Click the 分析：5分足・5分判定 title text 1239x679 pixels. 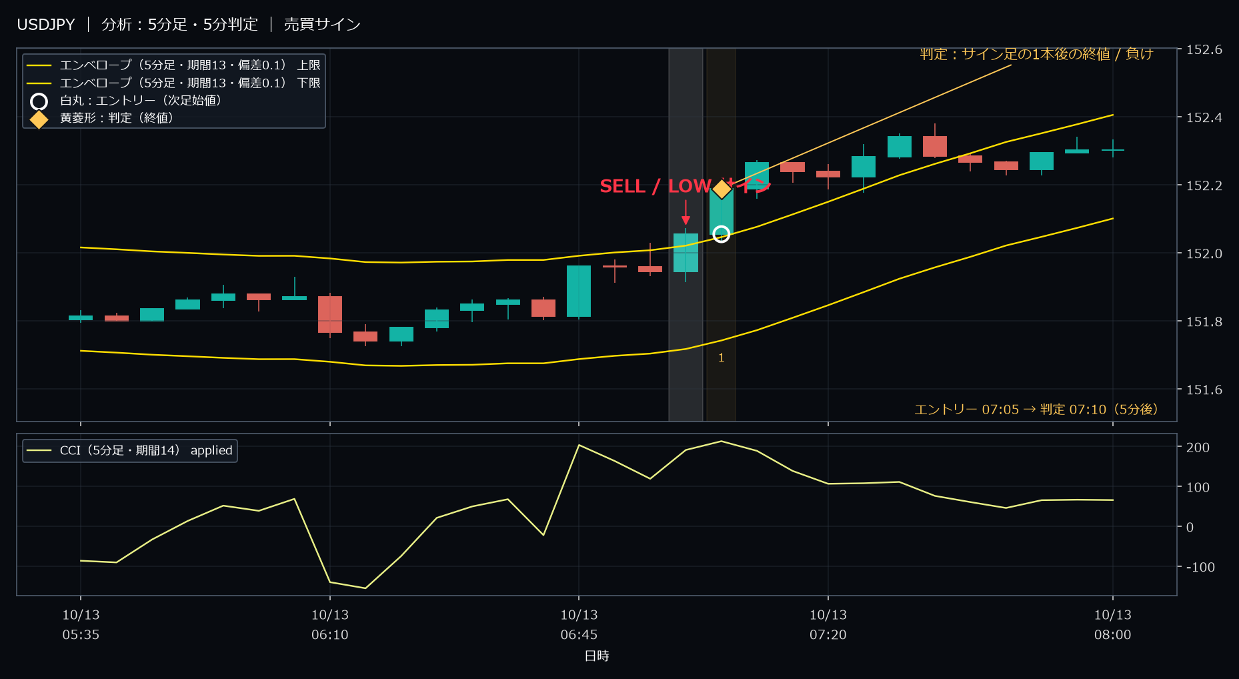(179, 25)
